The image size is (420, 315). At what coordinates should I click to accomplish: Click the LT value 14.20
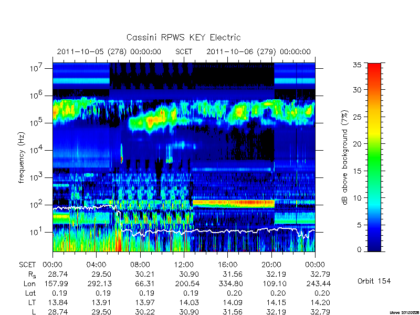(320, 303)
